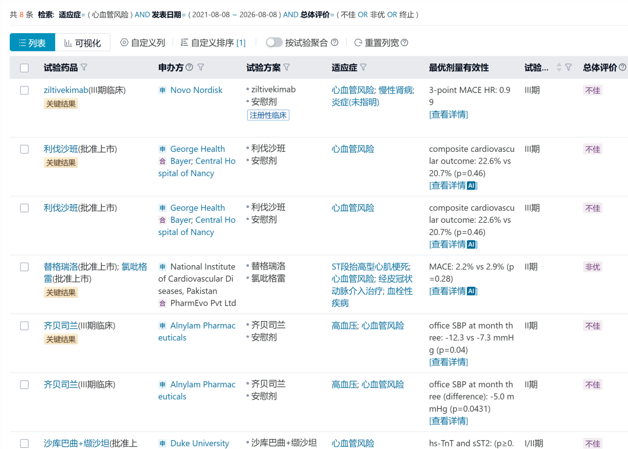Open filter for 申办方 column

[x=201, y=67]
